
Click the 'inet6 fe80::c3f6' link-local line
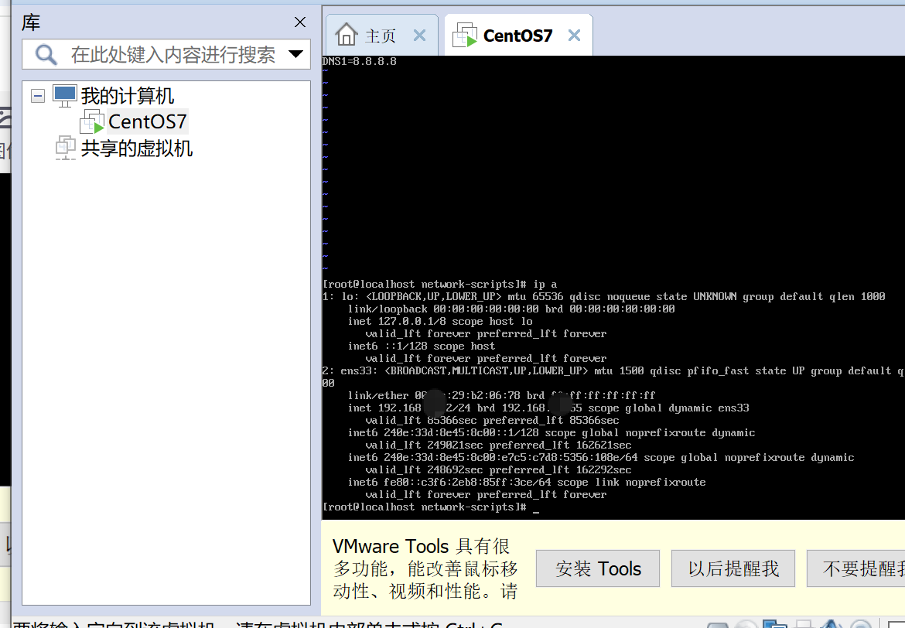point(527,482)
